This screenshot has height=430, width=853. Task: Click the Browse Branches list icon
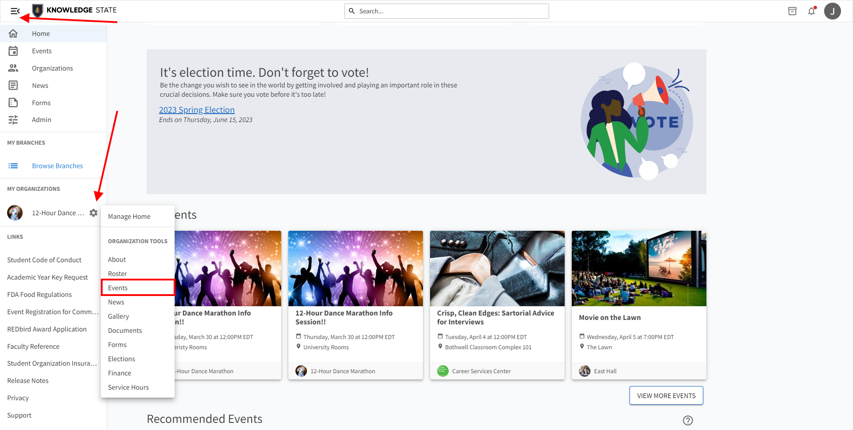tap(13, 166)
